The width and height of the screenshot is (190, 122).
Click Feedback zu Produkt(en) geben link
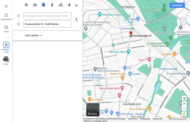tap(95, 121)
